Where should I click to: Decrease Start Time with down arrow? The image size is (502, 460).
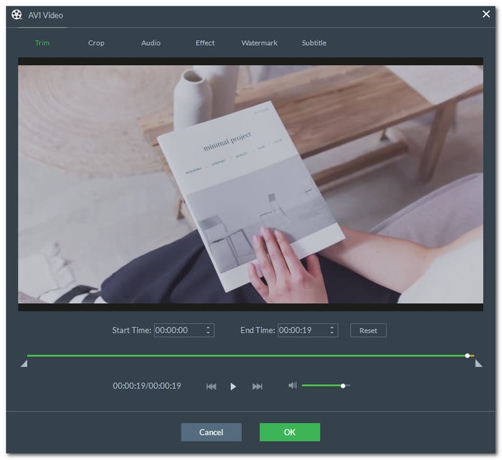[x=208, y=333]
